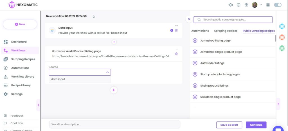Open the Chat Now link
Image resolution: width=288 pixels, height=131 pixels.
pos(17,123)
